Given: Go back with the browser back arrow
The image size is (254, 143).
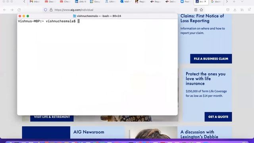Looking at the screenshot, I should (x=5, y=10).
